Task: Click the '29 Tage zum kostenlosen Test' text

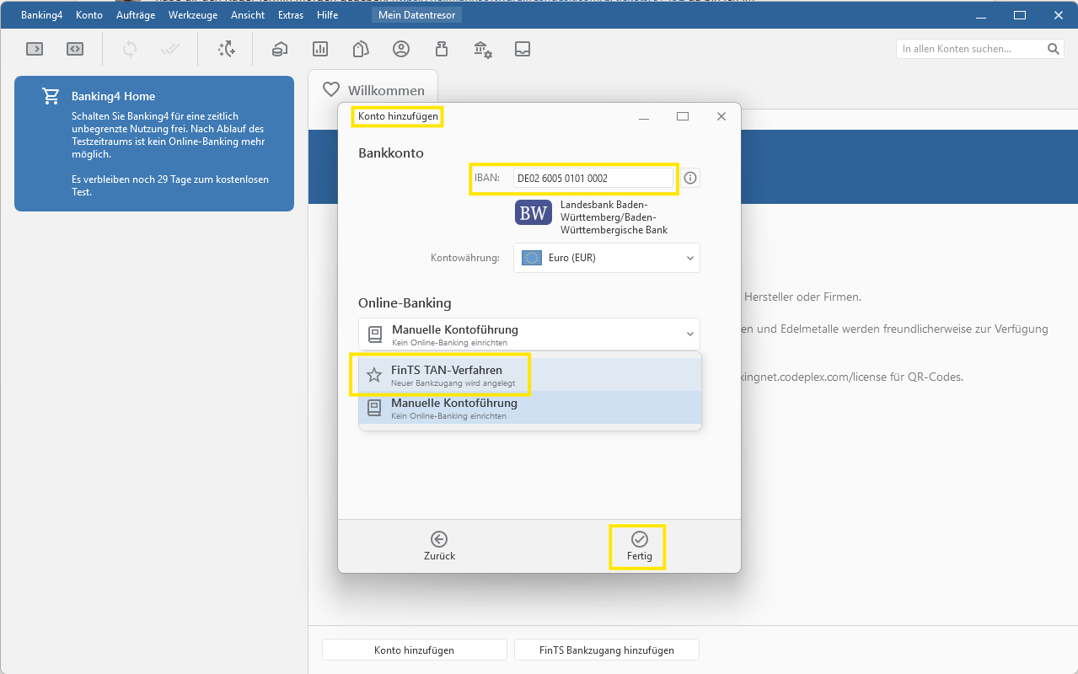Action: (x=169, y=185)
